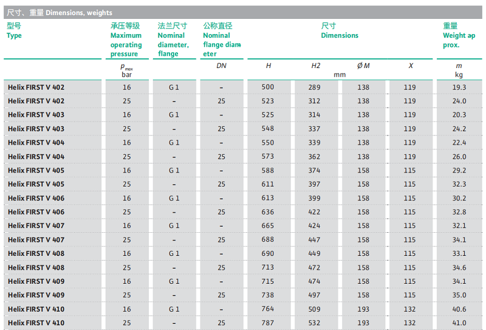Select pressure 25 in H 738 row
This screenshot has width=486, height=330.
coord(127,295)
